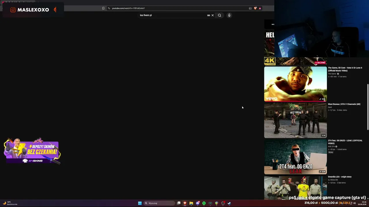This screenshot has width=369, height=207.
Task: Open File Explorer from taskbar
Action: [x=191, y=203]
